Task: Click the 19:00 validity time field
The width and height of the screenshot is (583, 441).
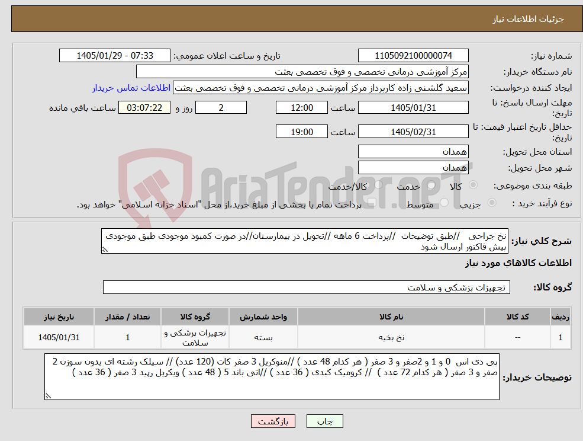Action: tap(301, 132)
